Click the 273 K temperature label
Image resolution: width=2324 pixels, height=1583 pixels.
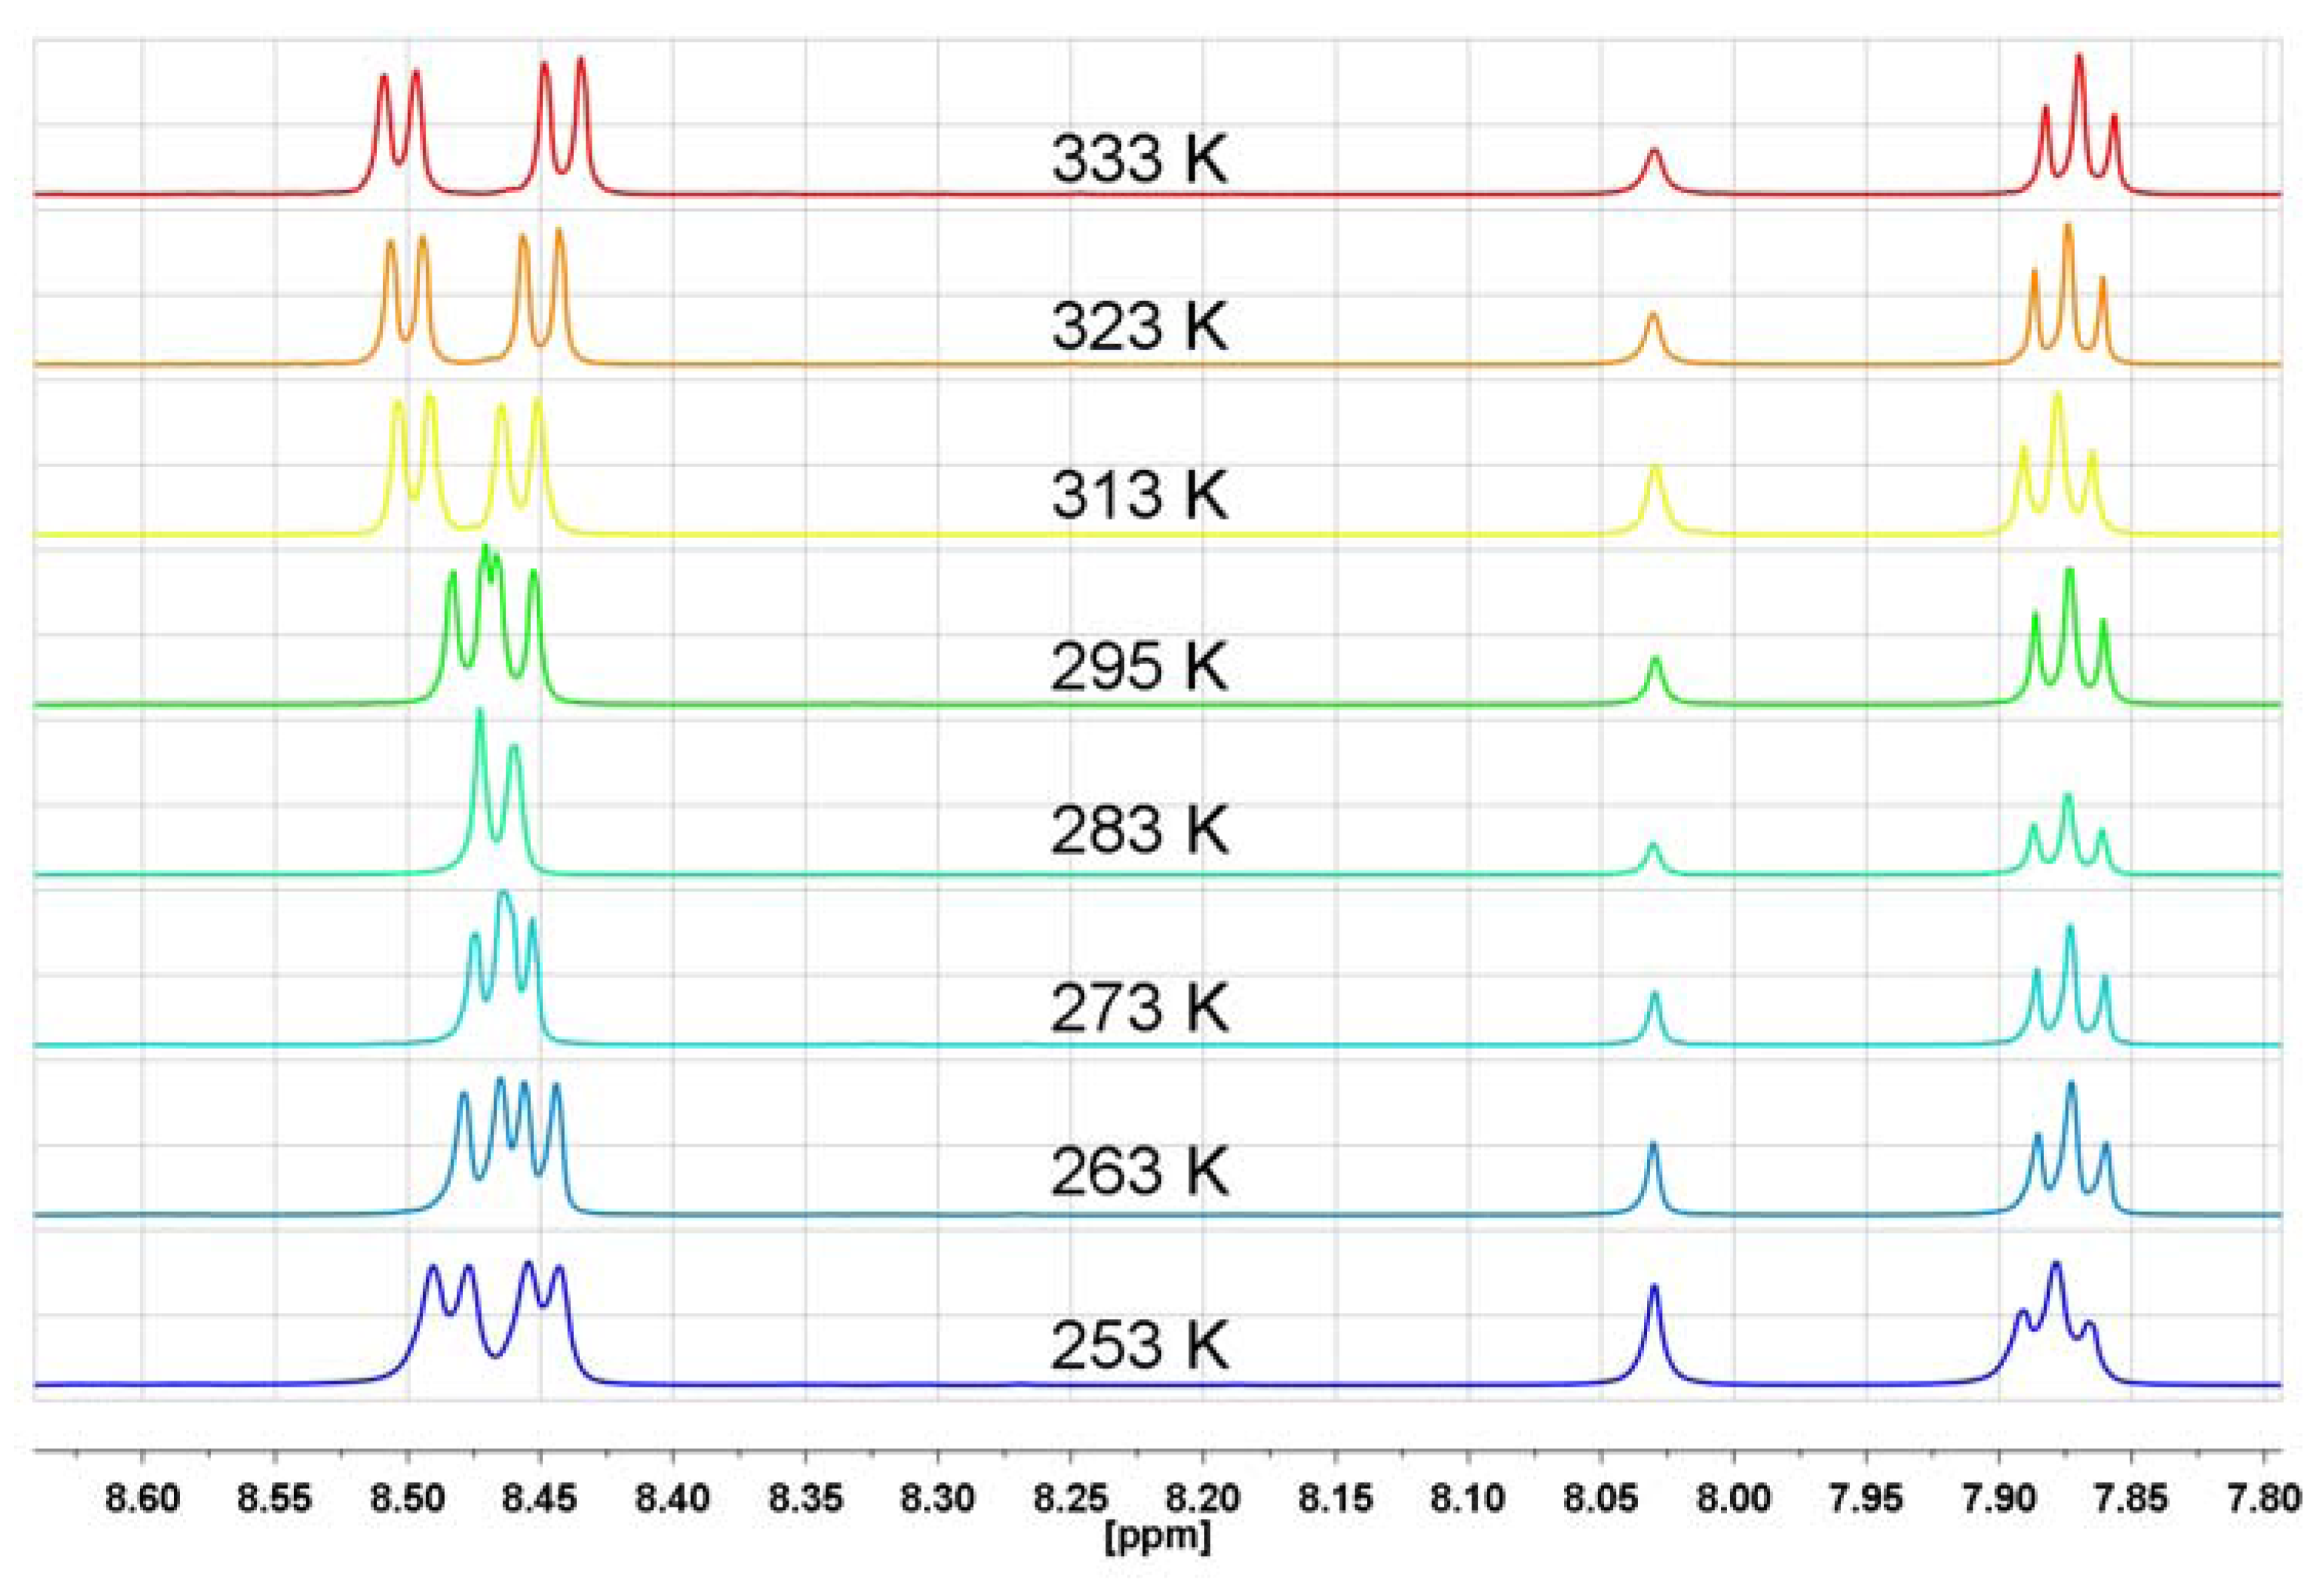1139,1007
